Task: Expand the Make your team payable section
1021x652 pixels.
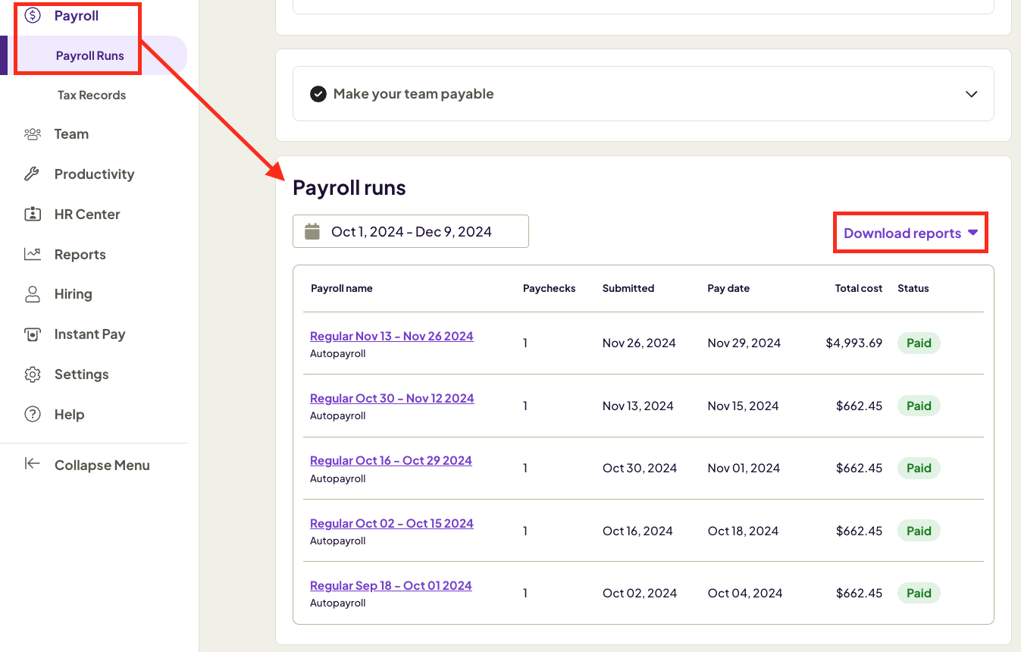Action: tap(971, 93)
